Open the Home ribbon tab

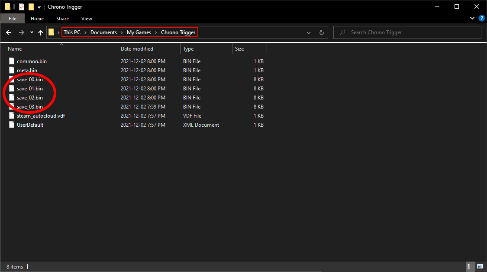tap(37, 19)
